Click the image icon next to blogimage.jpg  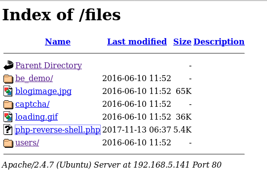tap(8, 91)
